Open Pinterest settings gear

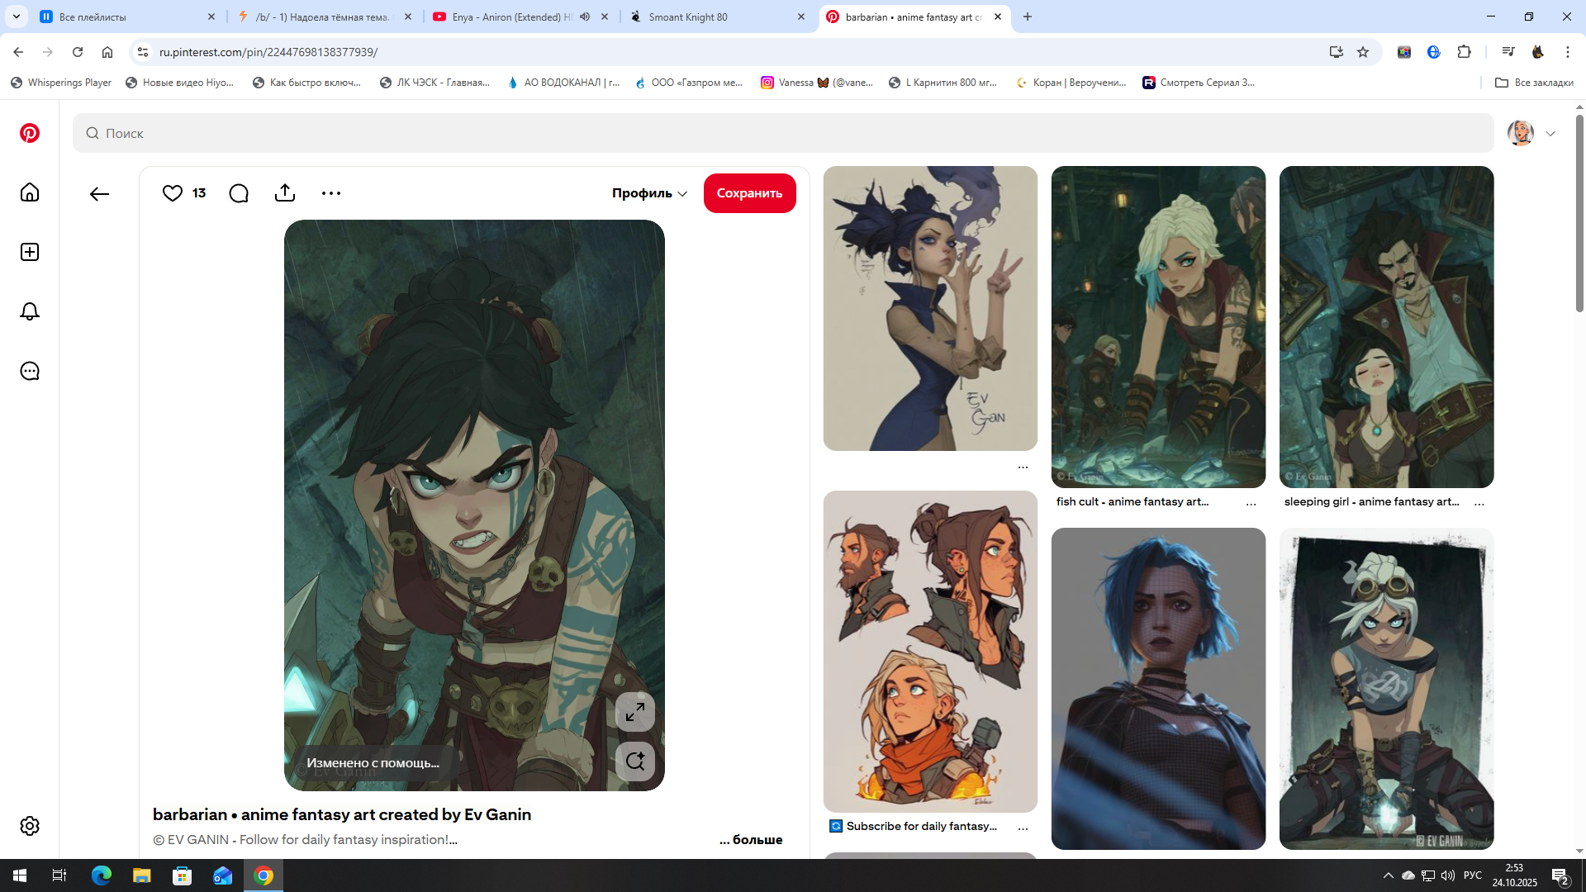pos(30,826)
